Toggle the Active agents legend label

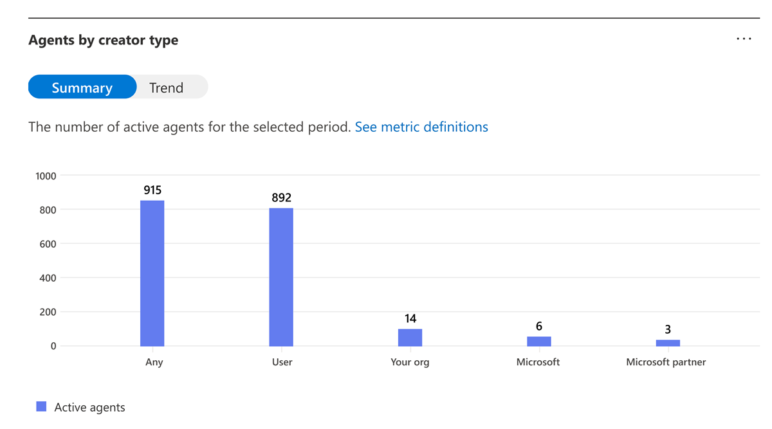point(89,407)
